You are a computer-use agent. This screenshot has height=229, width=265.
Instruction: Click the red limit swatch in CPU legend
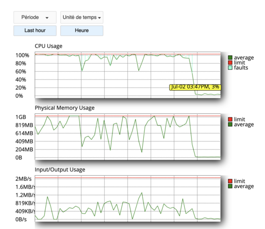click(230, 63)
